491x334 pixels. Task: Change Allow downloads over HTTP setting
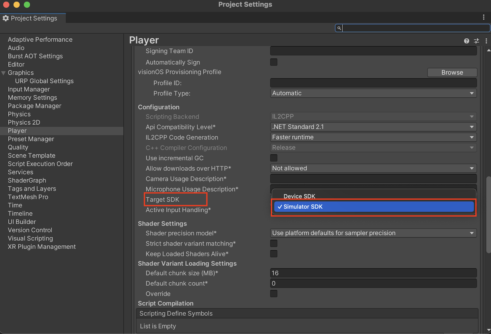373,168
